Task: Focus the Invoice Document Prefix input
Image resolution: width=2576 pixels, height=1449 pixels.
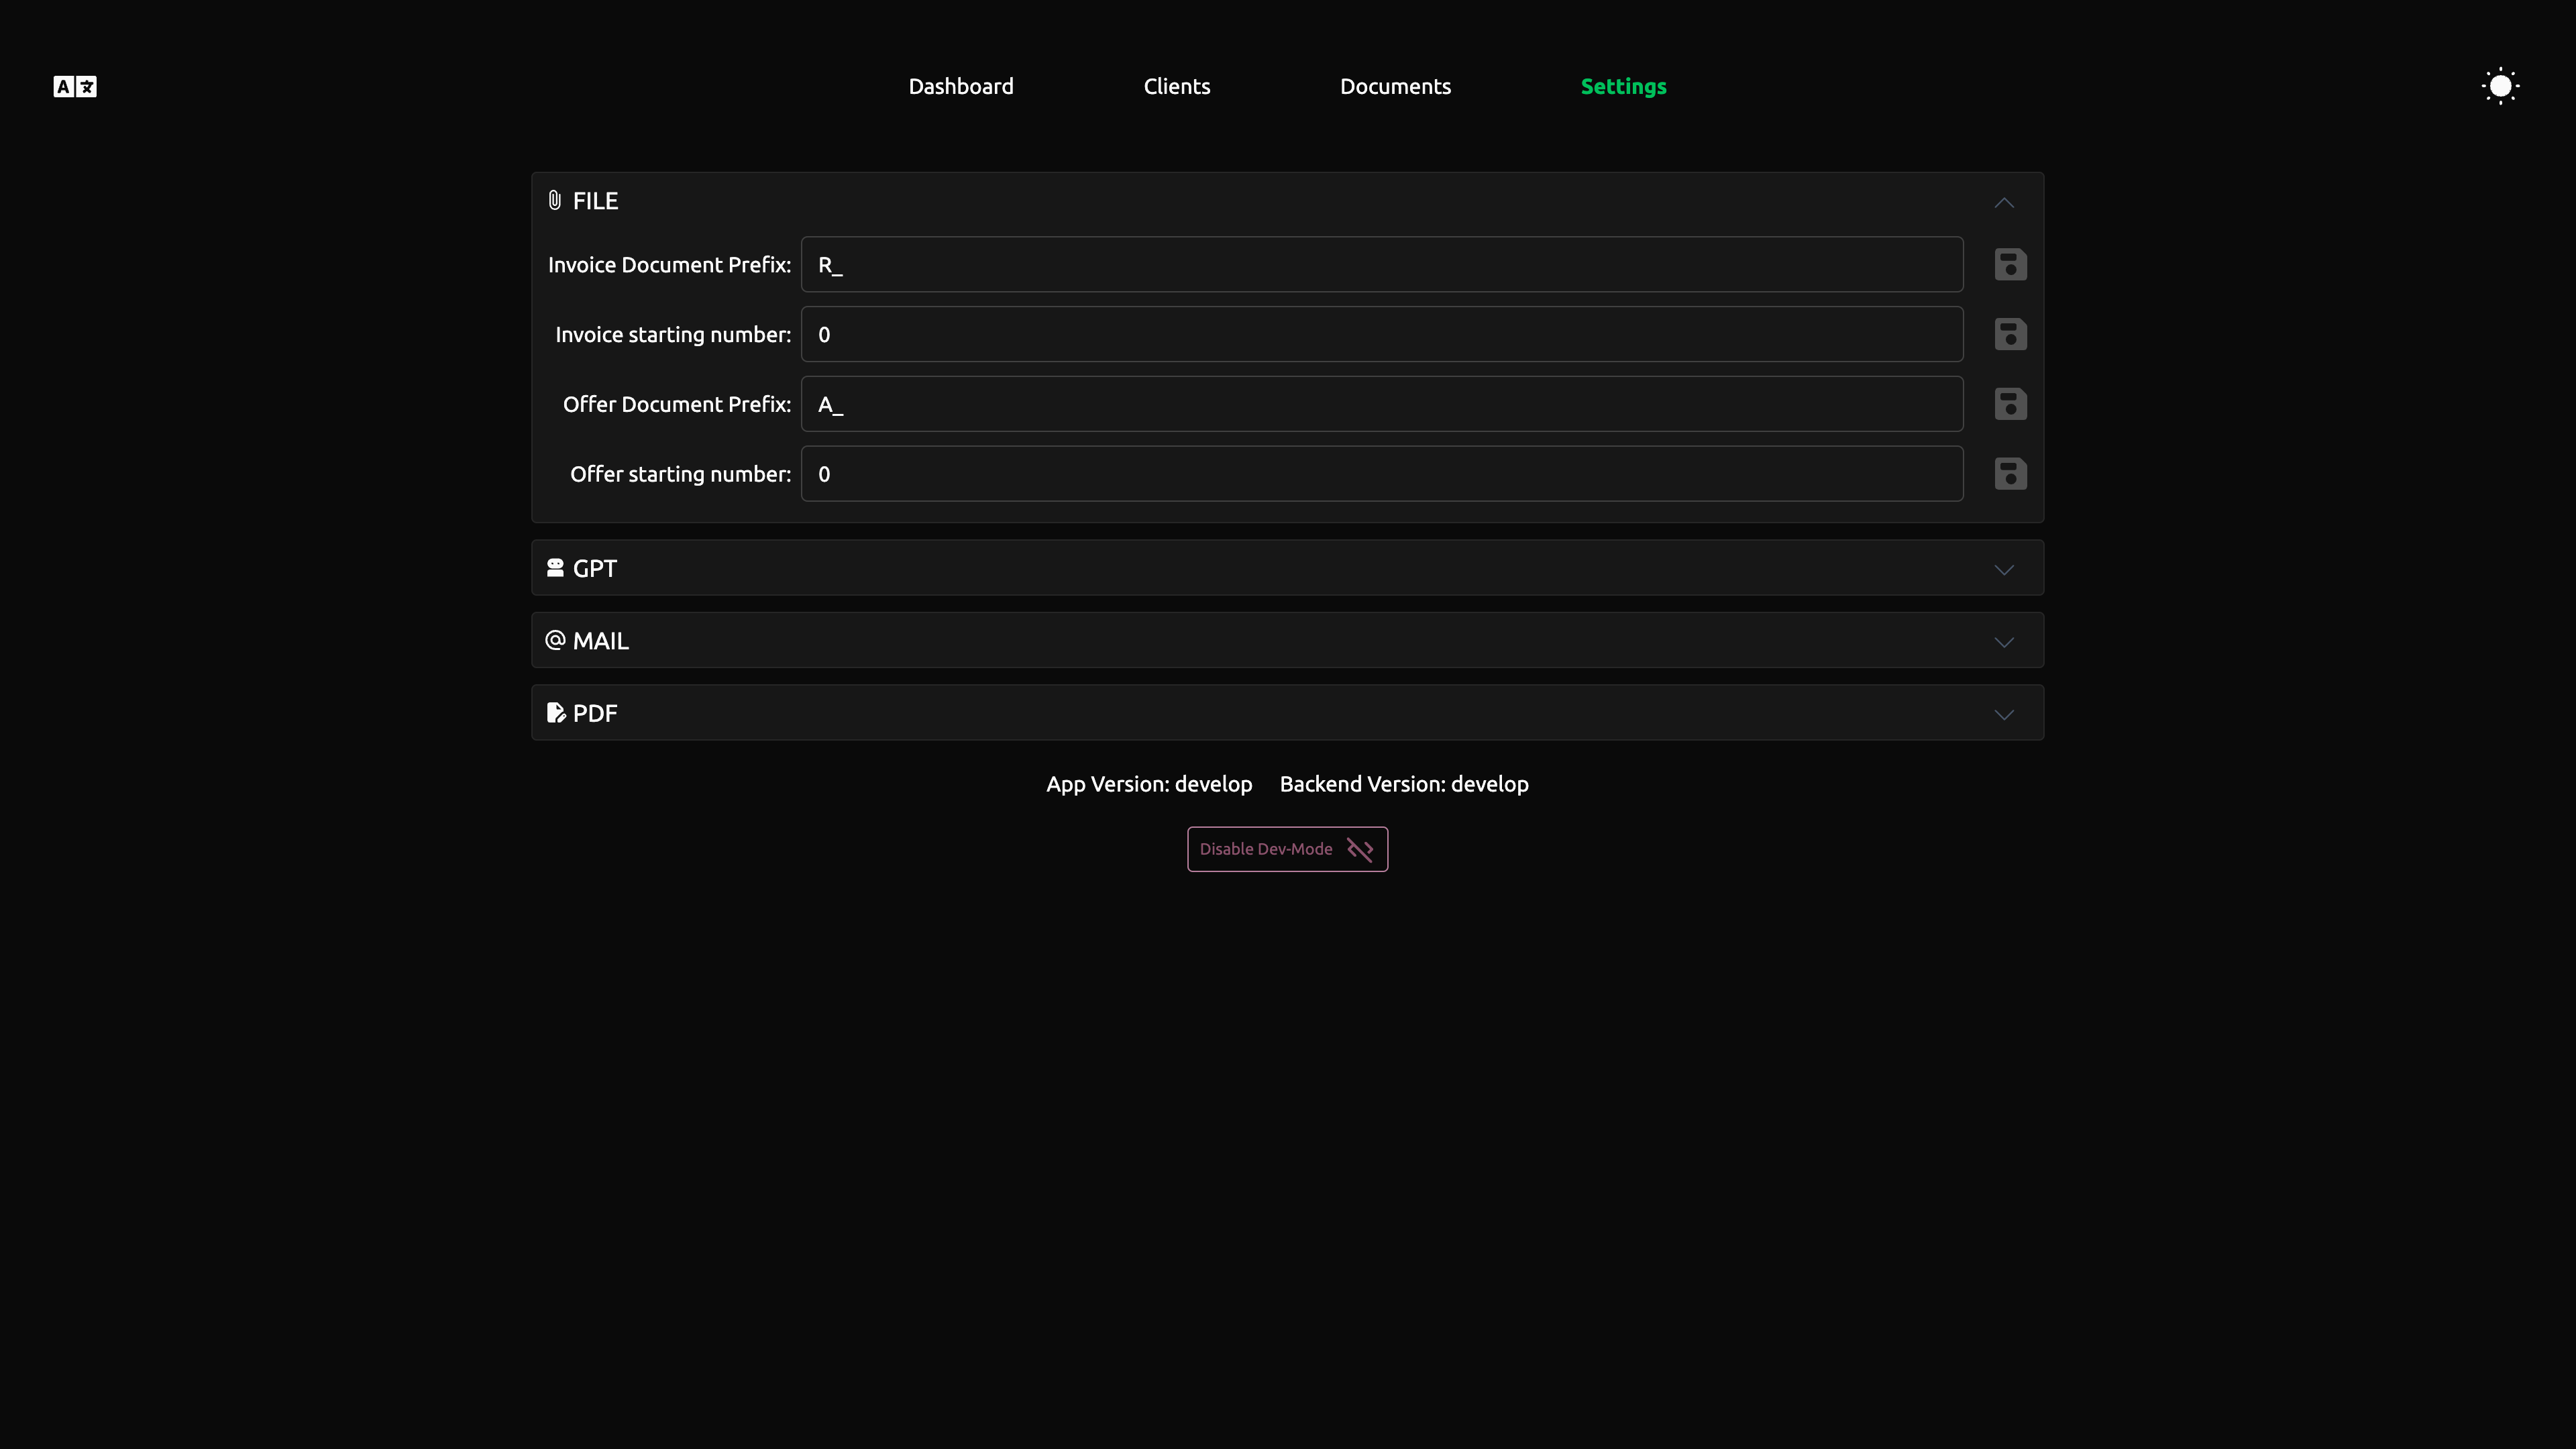Action: [x=1382, y=265]
